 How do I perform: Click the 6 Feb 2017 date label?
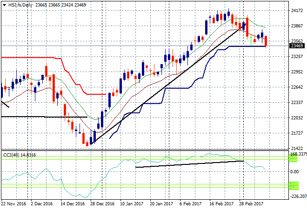(x=190, y=204)
